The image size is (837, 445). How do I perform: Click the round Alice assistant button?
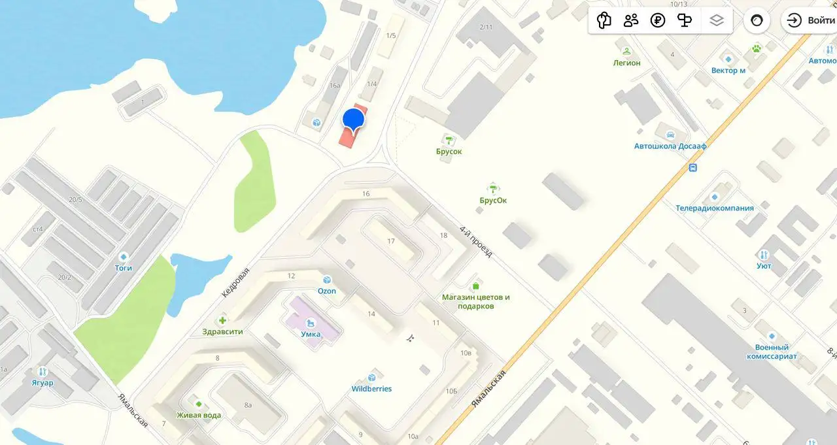pyautogui.click(x=757, y=20)
